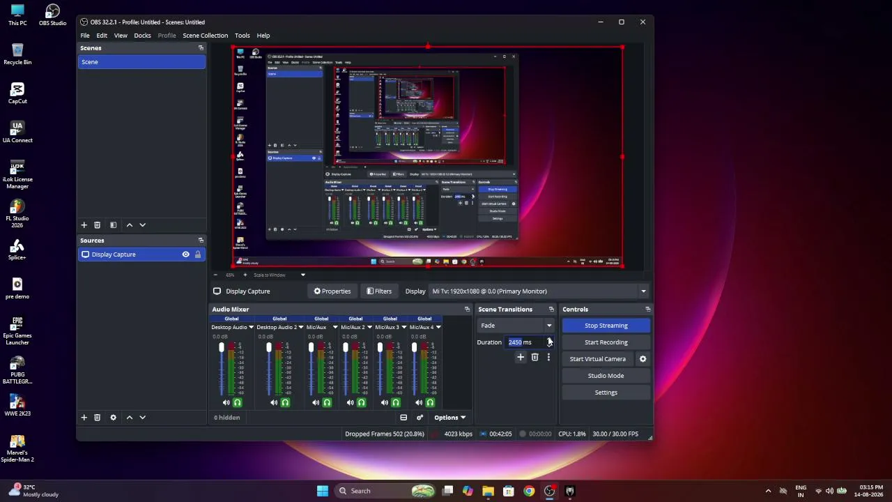Open the Tools menu
This screenshot has width=892, height=502.
click(x=243, y=36)
